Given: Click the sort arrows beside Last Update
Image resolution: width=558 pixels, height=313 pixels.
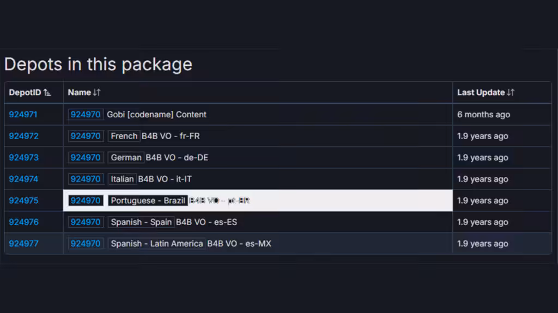Looking at the screenshot, I should (x=511, y=93).
